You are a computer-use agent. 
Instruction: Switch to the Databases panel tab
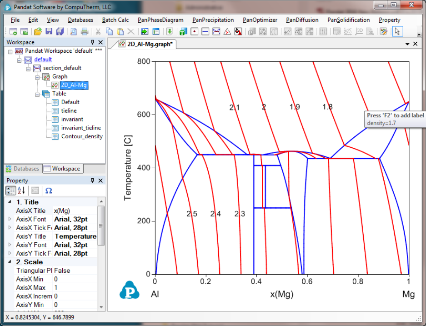tap(23, 169)
